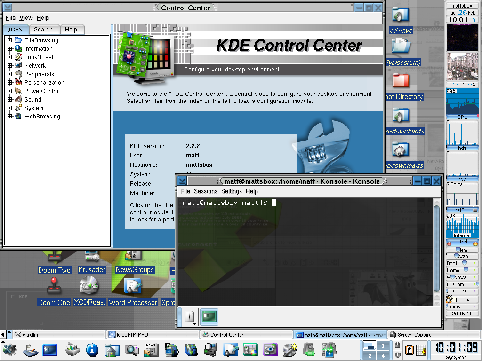Select the Index tab
482x361 pixels.
[15, 29]
